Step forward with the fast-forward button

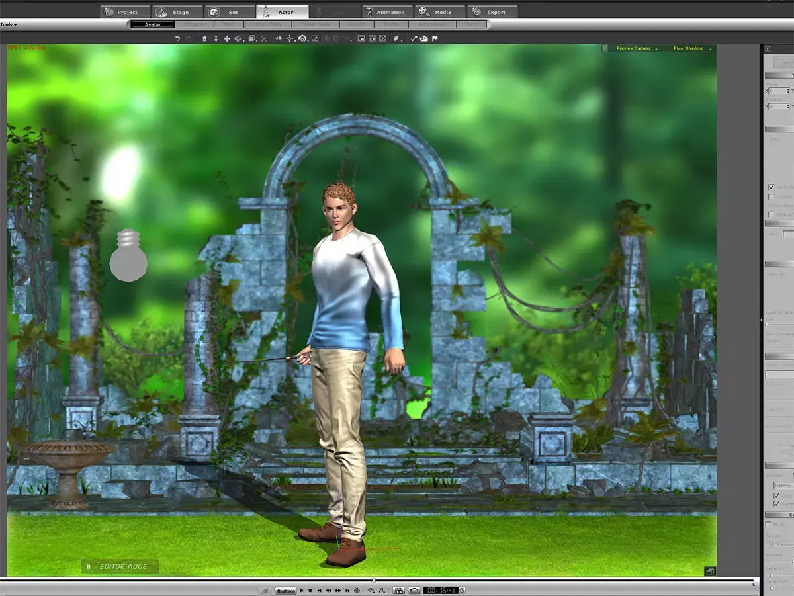click(338, 590)
